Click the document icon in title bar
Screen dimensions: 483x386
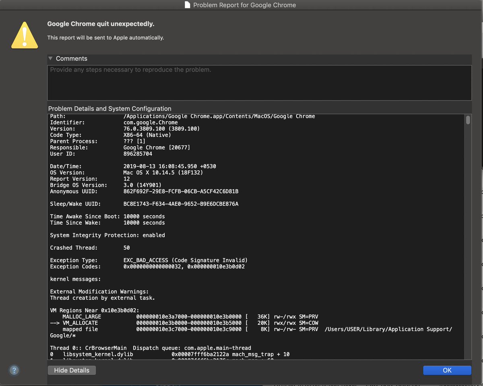click(x=187, y=5)
